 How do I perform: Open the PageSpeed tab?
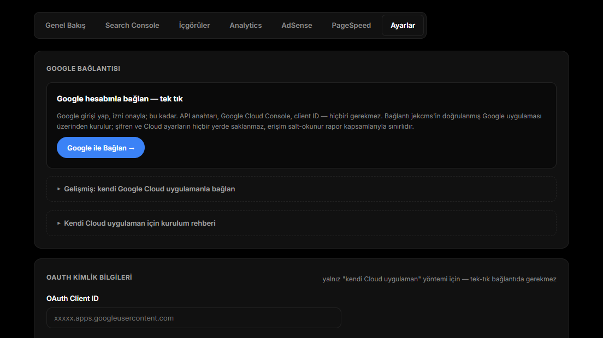351,25
